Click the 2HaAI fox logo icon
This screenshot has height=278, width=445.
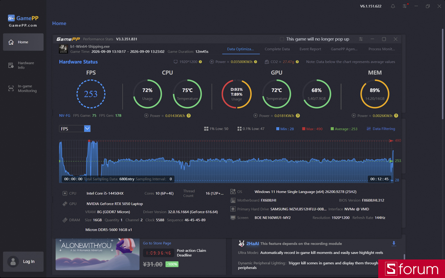click(x=241, y=244)
